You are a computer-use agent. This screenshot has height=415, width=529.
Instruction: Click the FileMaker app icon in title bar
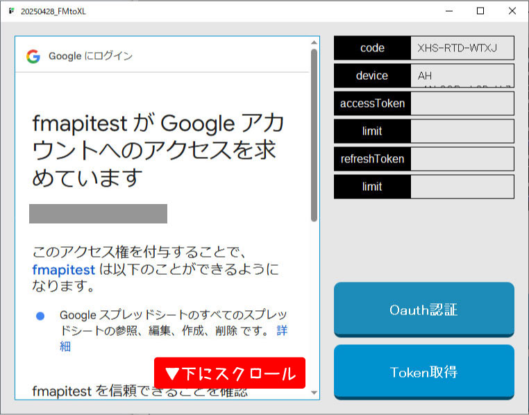(12, 11)
